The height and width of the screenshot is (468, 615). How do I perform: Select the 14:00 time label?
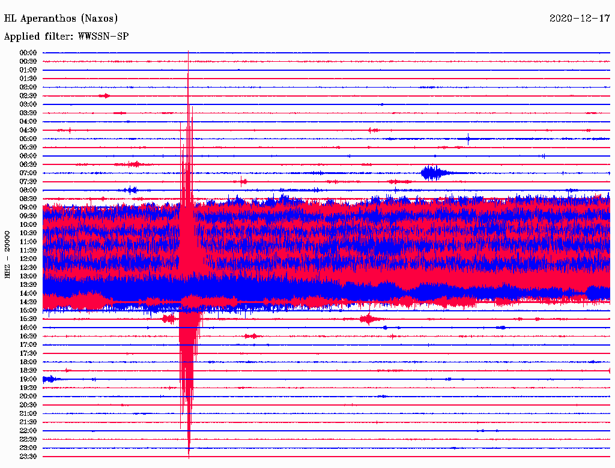(28, 293)
